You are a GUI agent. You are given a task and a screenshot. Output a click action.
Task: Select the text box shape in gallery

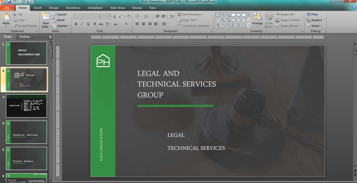tap(217, 15)
